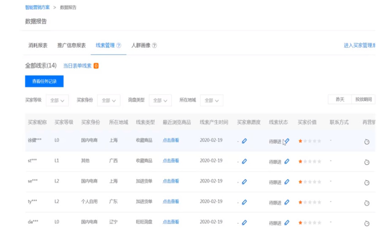Viewport: 388px width, 235px height.
Task: Click 查看任务记录 button
Action: coord(44,82)
